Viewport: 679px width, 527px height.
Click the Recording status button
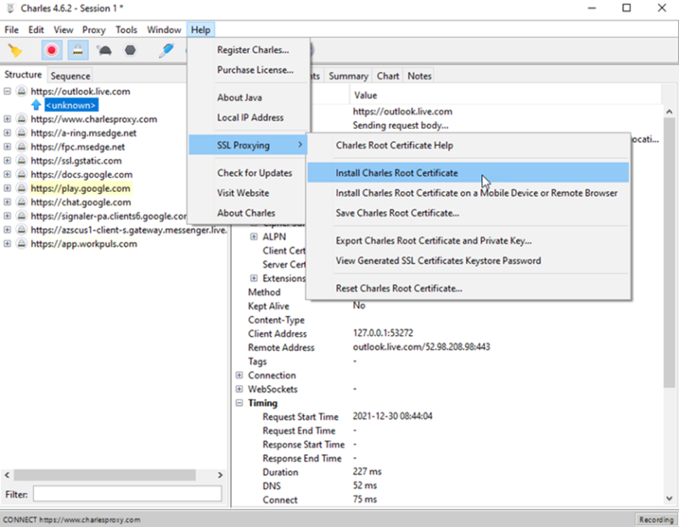click(654, 519)
